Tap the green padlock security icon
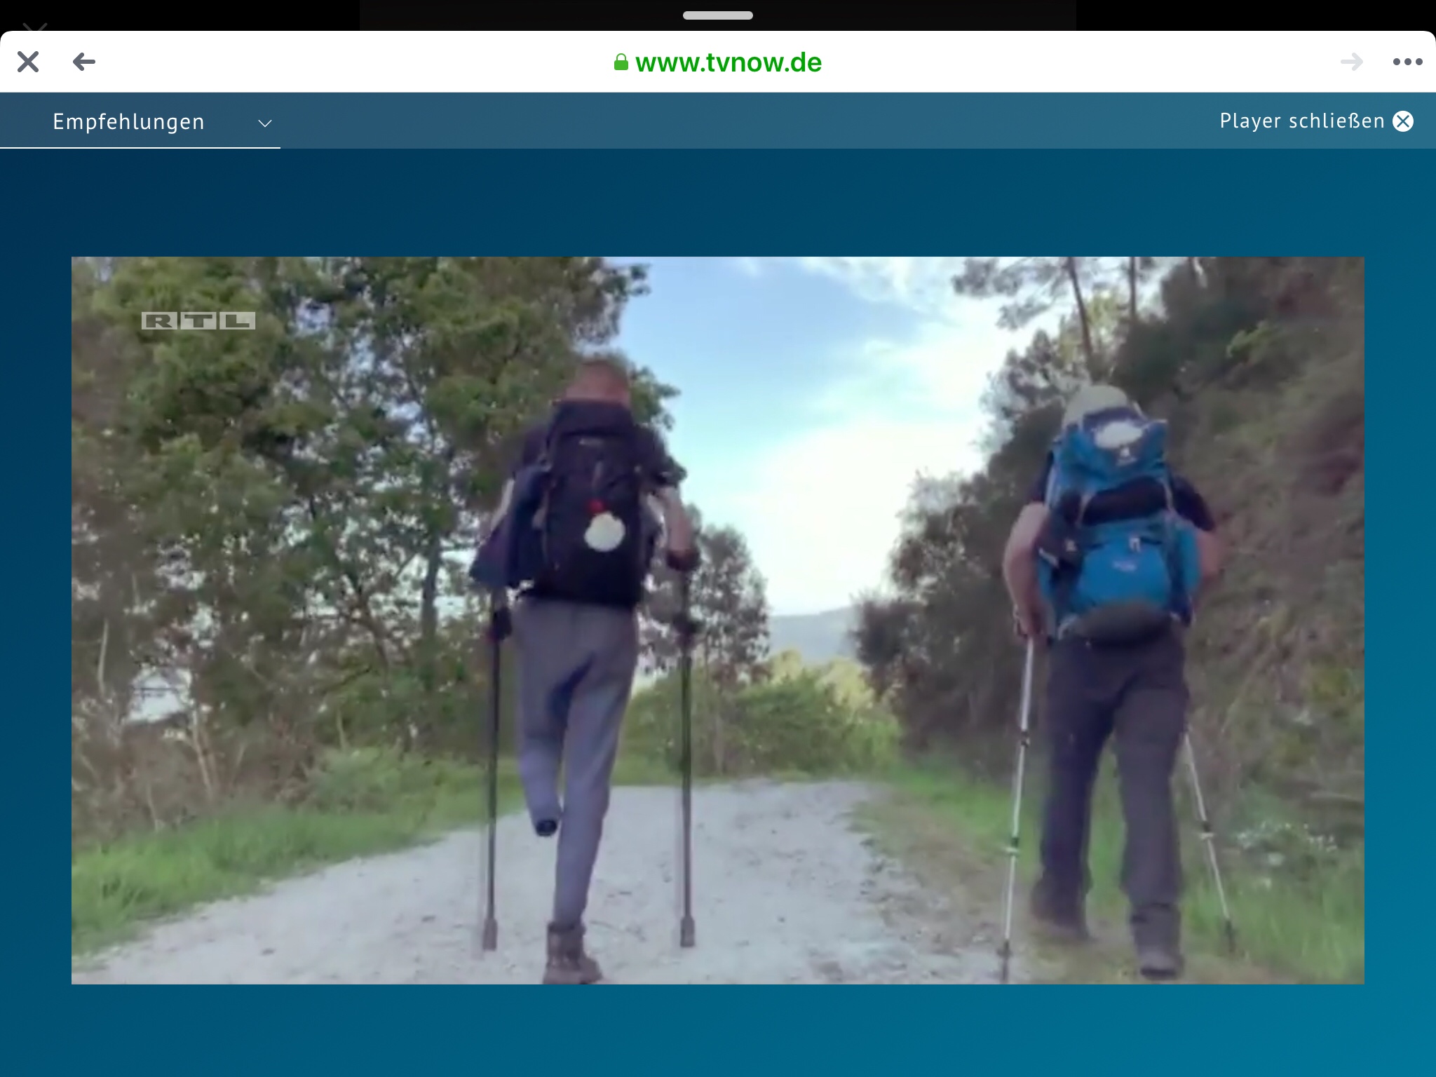 621,62
